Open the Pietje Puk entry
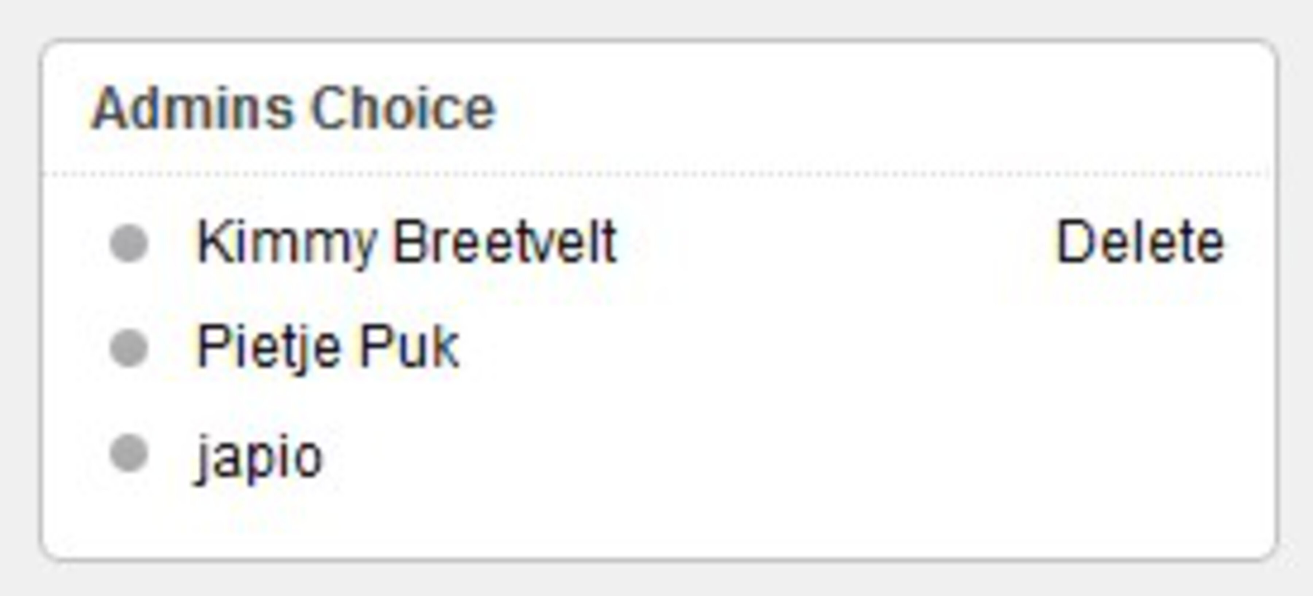The image size is (1313, 596). 328,347
